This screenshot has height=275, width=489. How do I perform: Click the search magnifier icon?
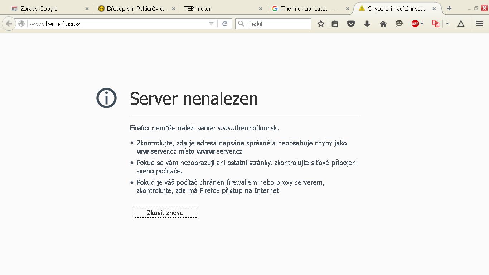pos(241,24)
